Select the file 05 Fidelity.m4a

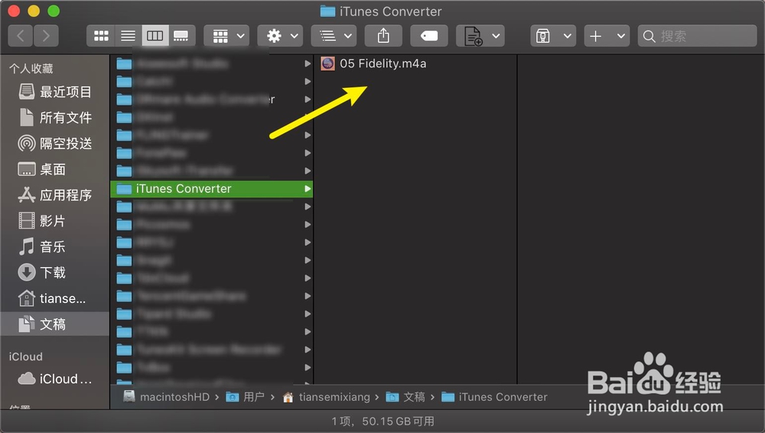coord(382,63)
